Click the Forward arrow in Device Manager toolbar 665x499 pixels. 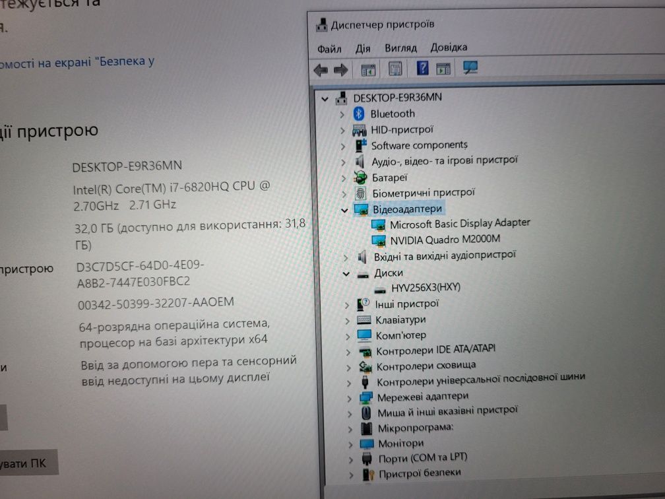point(341,69)
